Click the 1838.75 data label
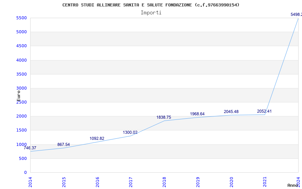The height and width of the screenshot is (189, 302). [x=164, y=117]
